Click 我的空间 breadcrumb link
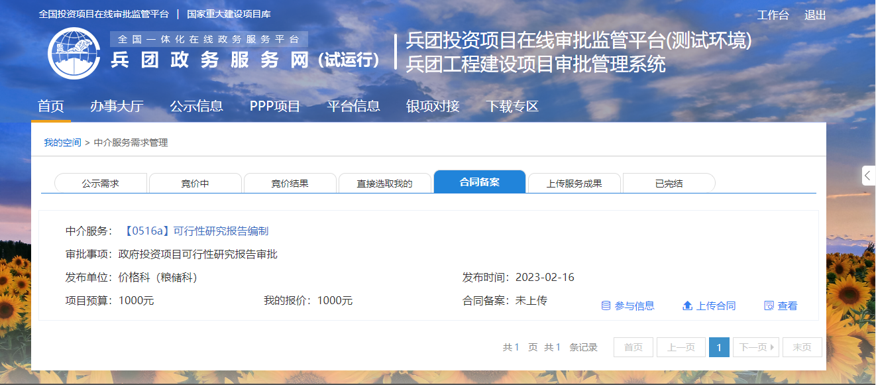Screen dimensions: 876x385 pyautogui.click(x=62, y=142)
